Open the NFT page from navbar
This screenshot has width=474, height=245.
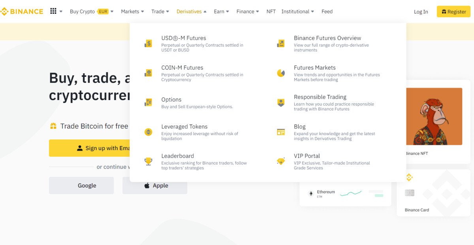(271, 11)
